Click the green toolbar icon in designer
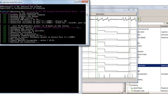 pos(138,19)
